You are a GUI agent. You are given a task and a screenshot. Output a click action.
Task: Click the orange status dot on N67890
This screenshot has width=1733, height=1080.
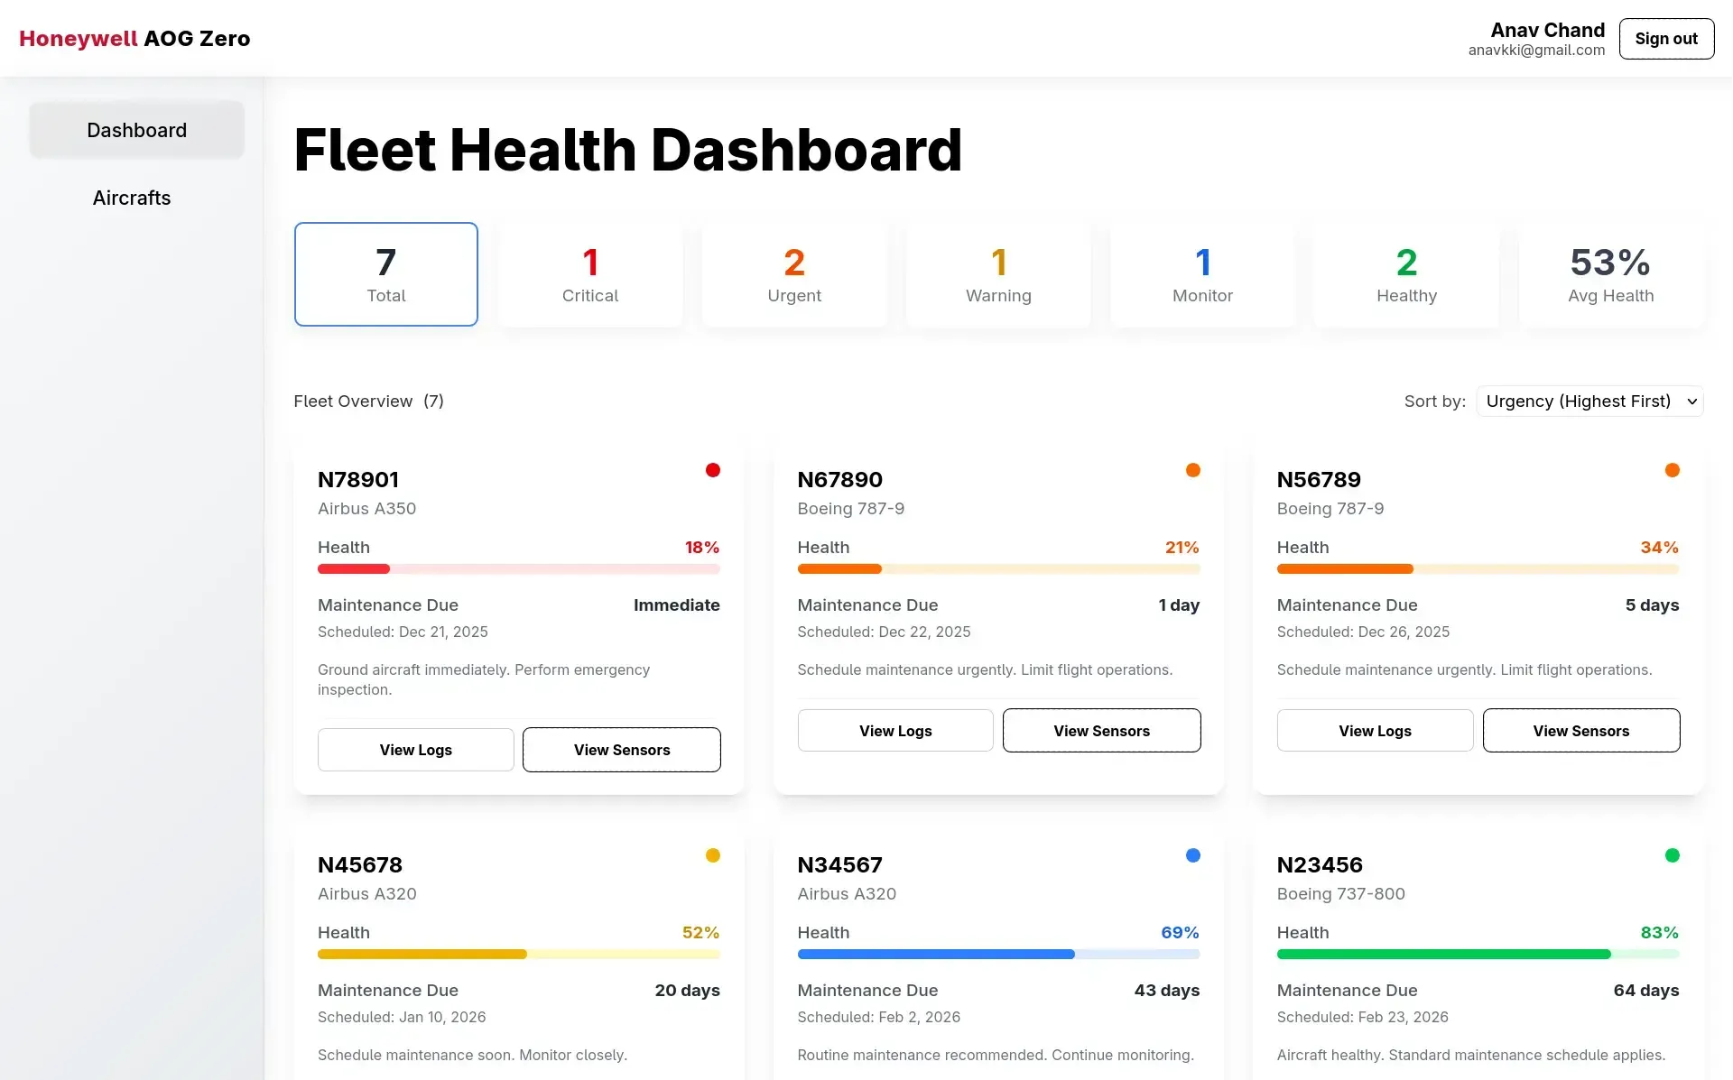(x=1192, y=470)
